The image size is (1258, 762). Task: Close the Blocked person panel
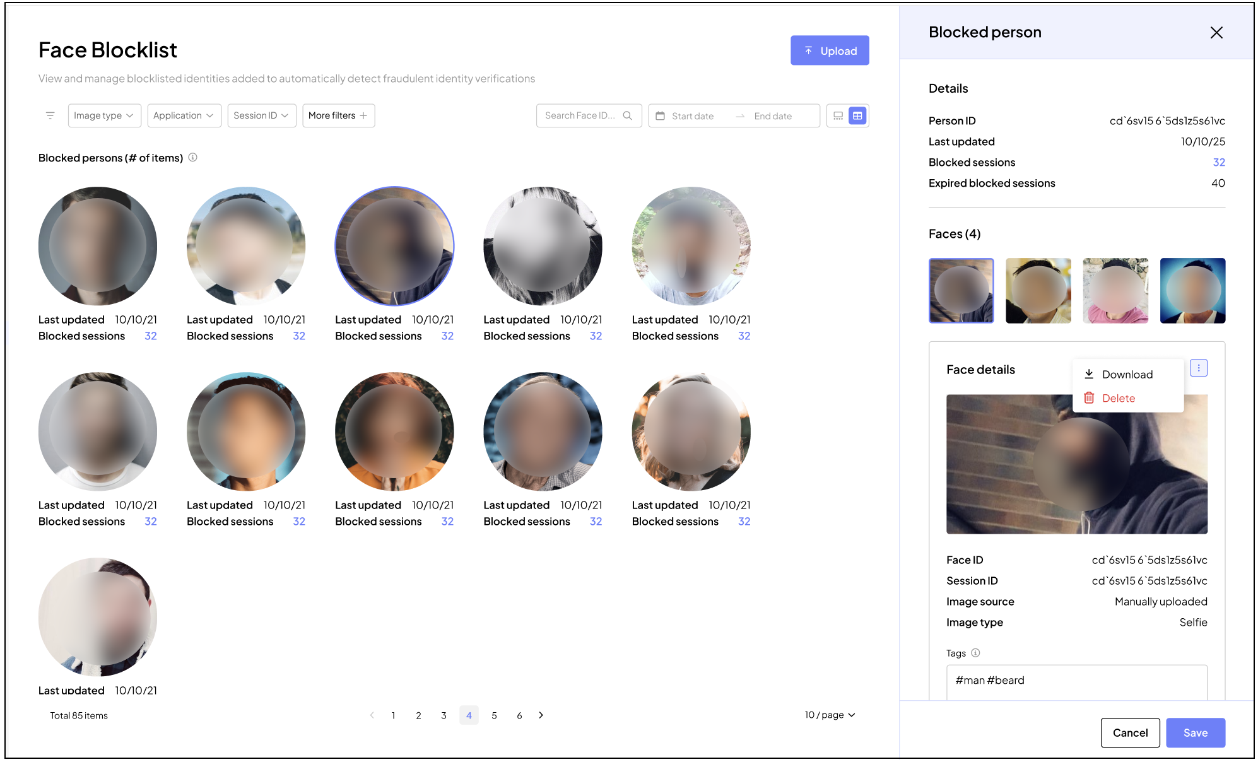click(1216, 33)
